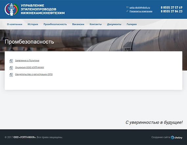
Task: Click the document icon next to Лицензия ООО УЭТП-НКНХ
Action: pos(11,68)
